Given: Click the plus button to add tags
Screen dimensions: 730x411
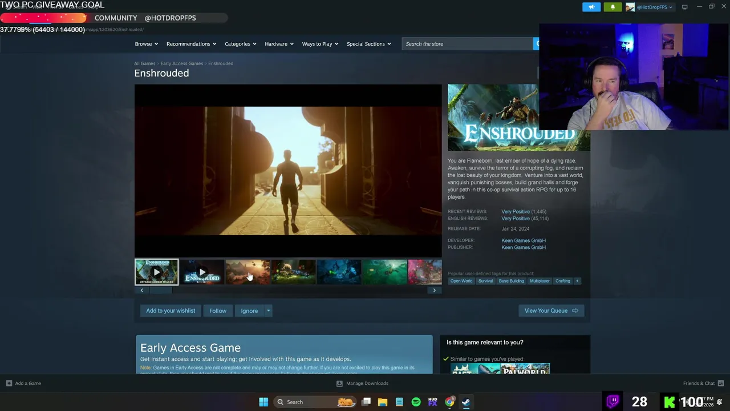Looking at the screenshot, I should point(577,281).
